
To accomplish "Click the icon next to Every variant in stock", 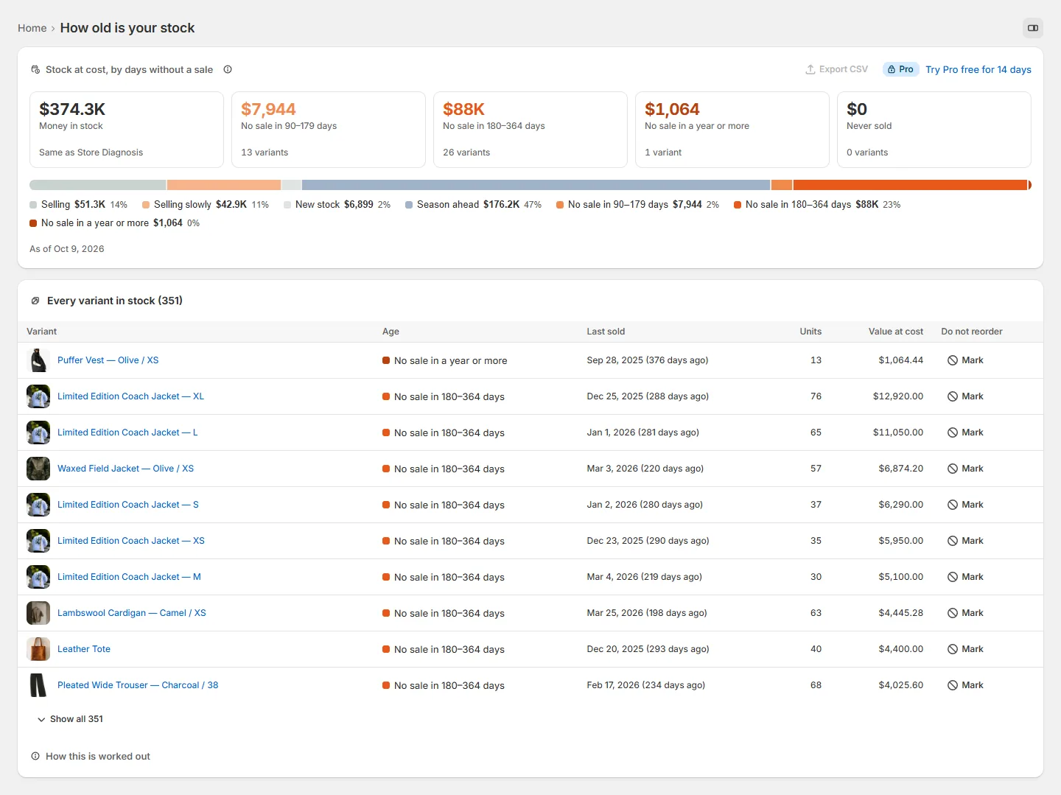I will 35,301.
